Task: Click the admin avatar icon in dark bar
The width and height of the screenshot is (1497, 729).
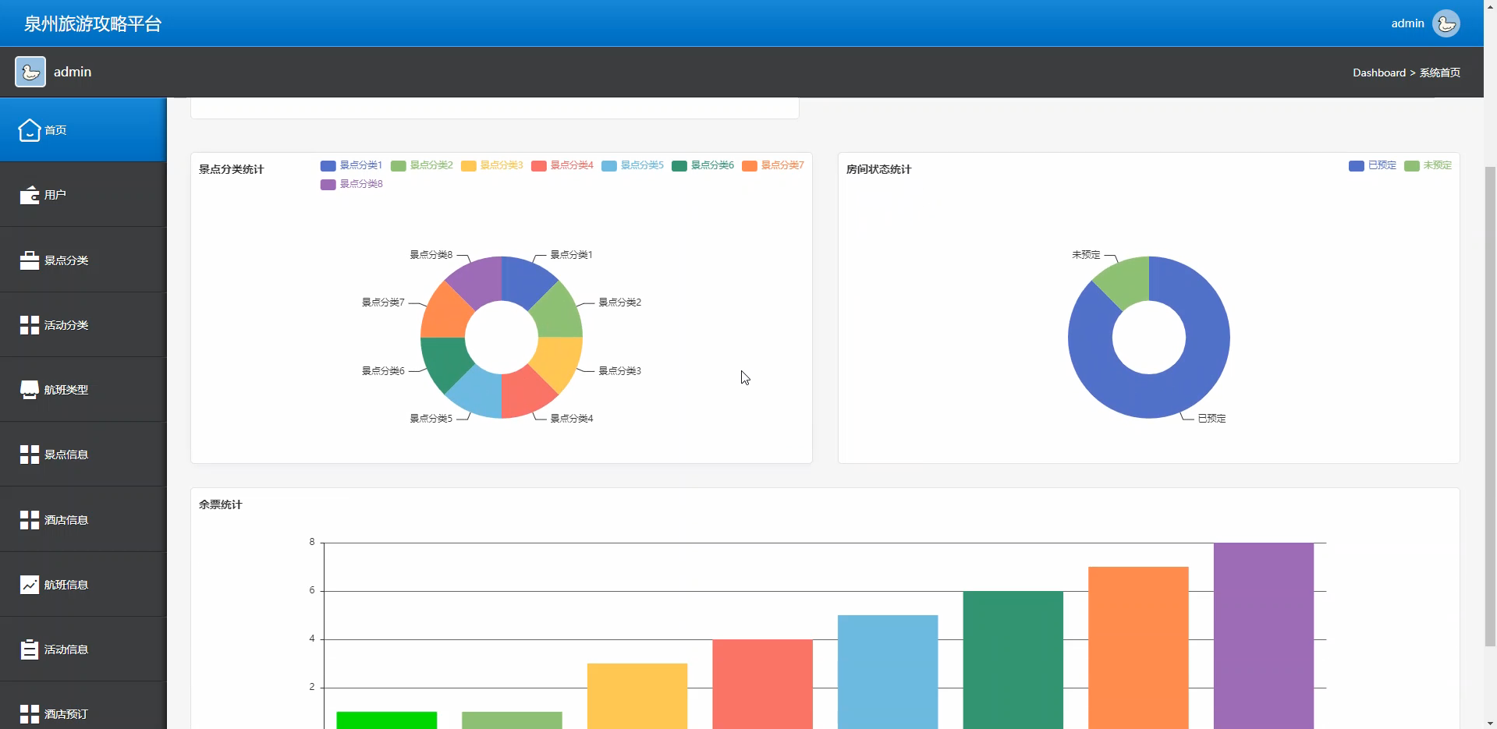Action: 30,72
